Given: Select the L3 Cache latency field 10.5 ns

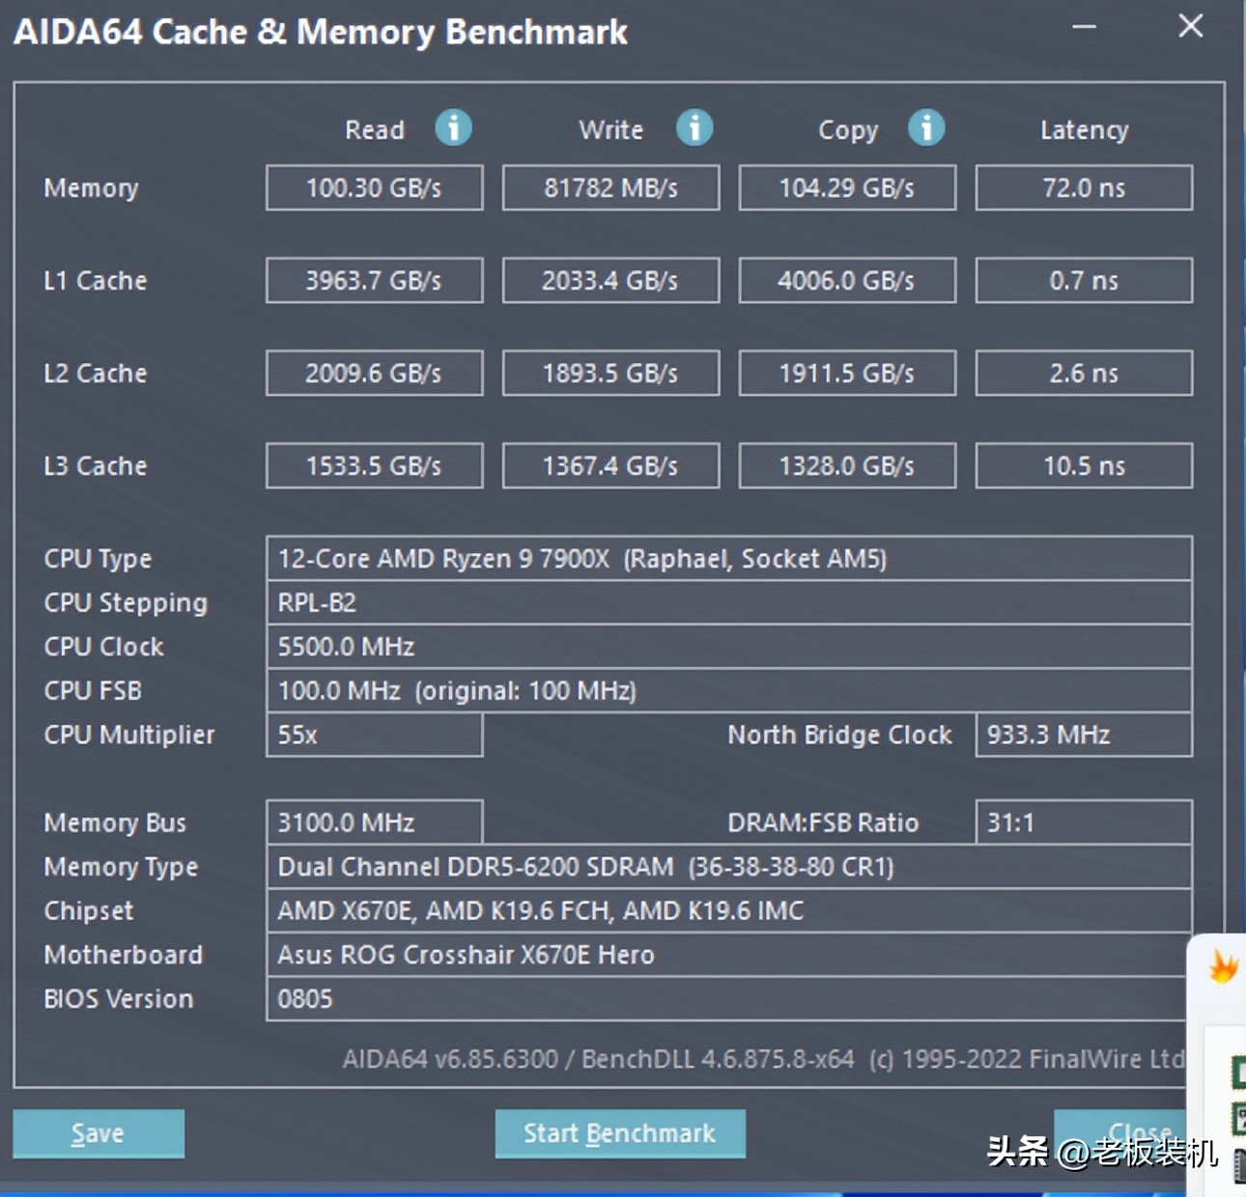Looking at the screenshot, I should coord(1083,465).
